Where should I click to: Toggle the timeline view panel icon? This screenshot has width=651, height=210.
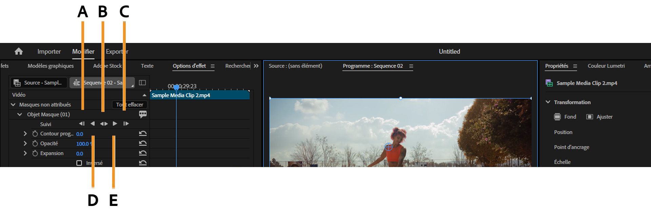142,83
